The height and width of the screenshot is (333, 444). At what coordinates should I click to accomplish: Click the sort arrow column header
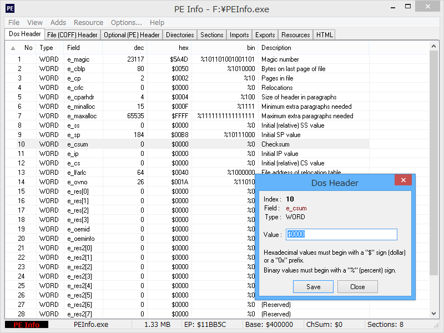tap(13, 48)
